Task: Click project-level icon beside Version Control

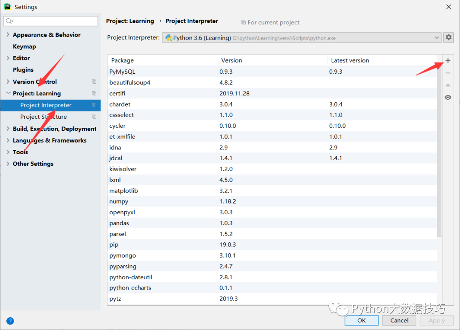Action: coord(94,82)
